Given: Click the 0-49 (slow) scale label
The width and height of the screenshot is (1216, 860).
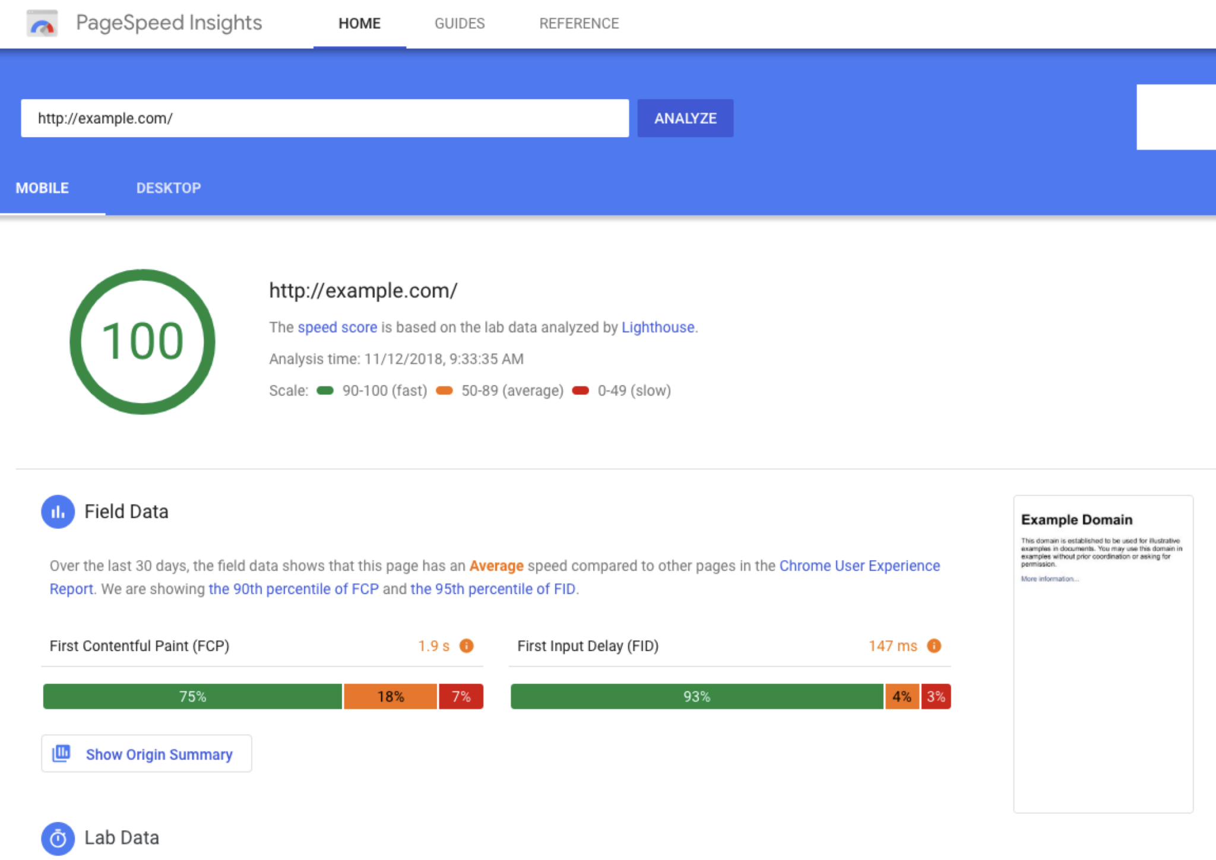Looking at the screenshot, I should tap(634, 391).
